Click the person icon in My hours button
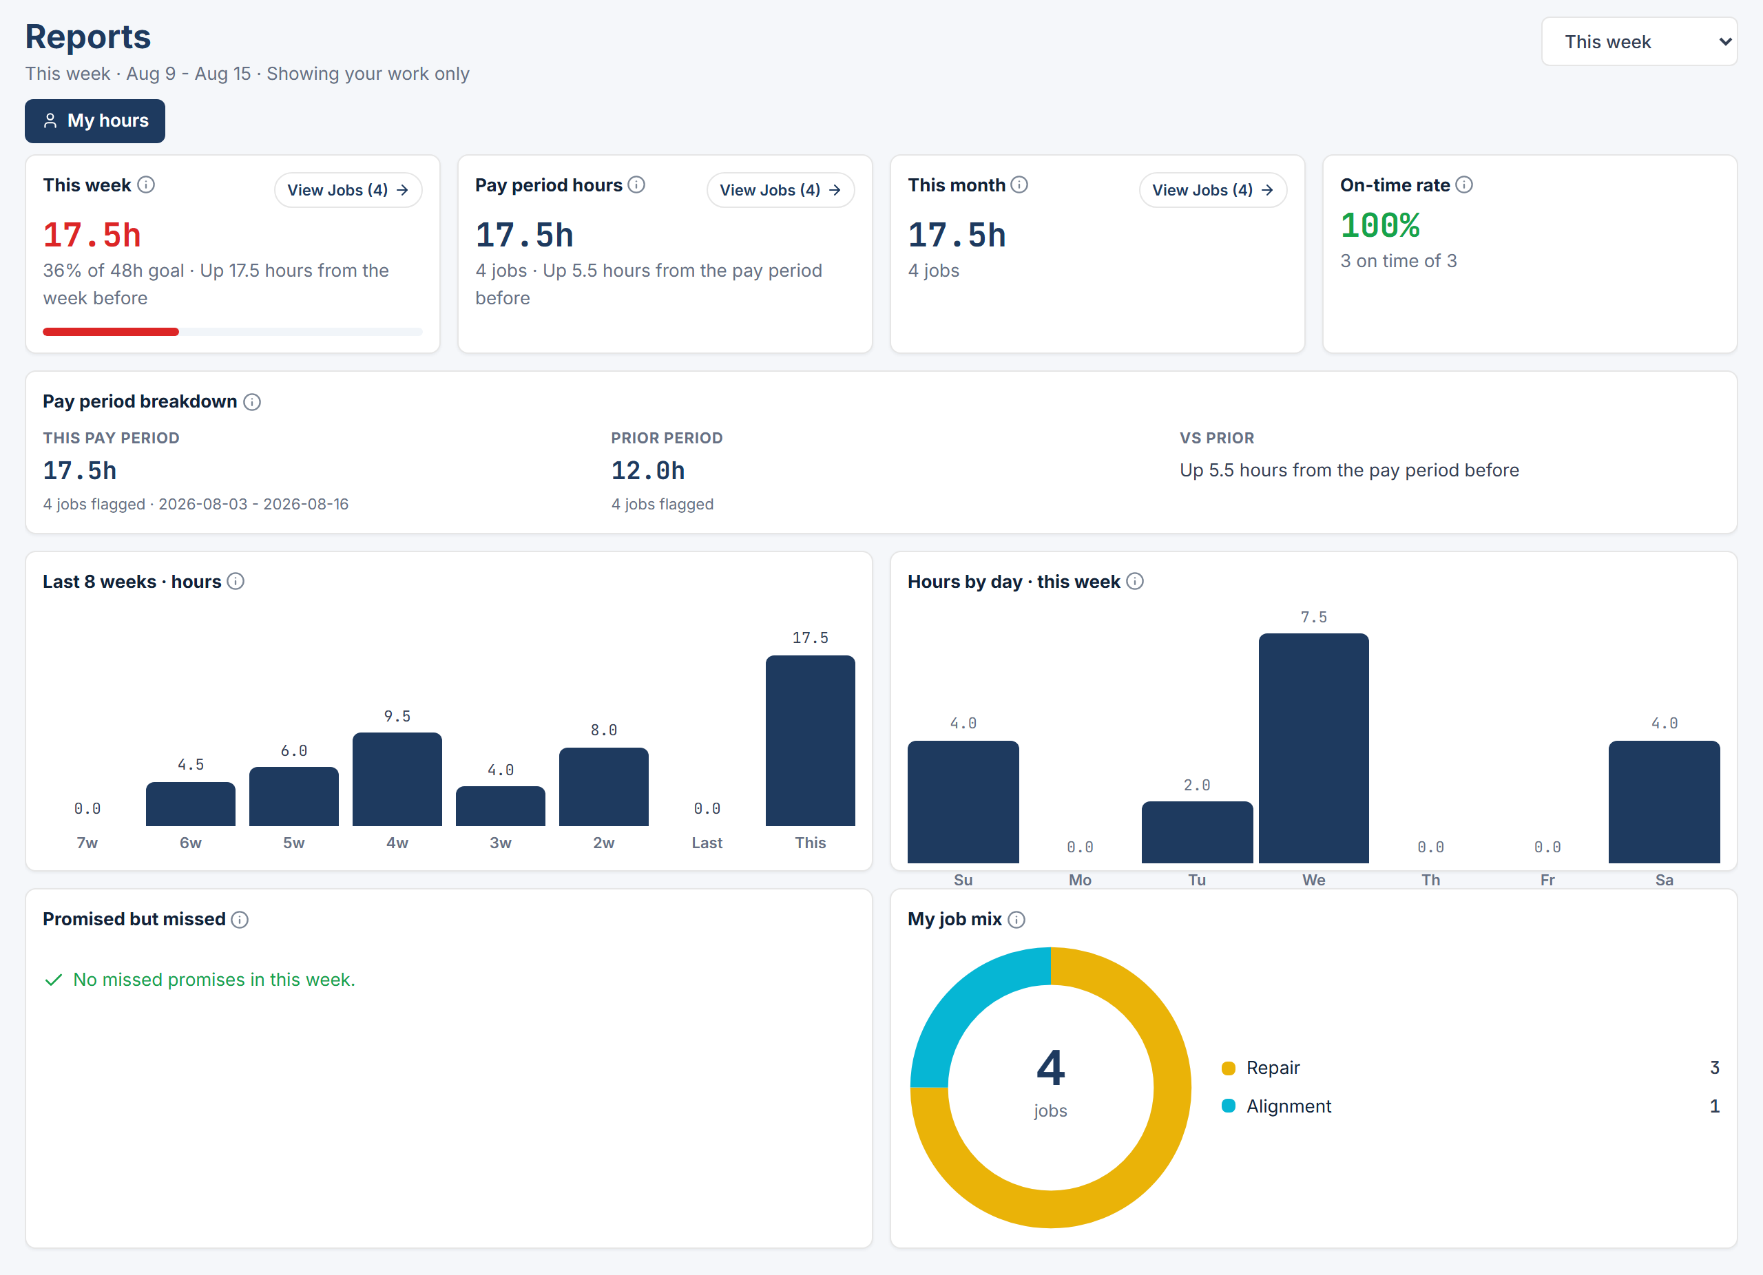The width and height of the screenshot is (1763, 1275). 50,120
